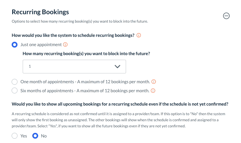Open the recurring bookings count dropdown

click(x=74, y=66)
